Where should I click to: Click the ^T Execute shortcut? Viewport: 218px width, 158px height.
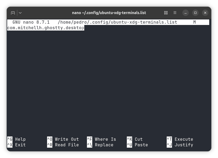[x=180, y=139]
